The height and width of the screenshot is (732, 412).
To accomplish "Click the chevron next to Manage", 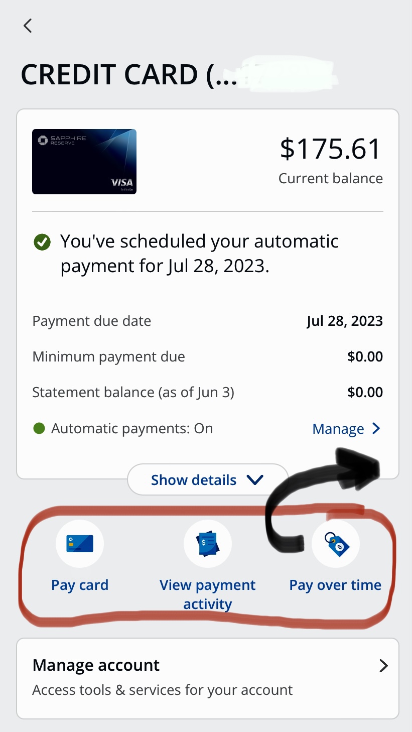I will click(376, 429).
